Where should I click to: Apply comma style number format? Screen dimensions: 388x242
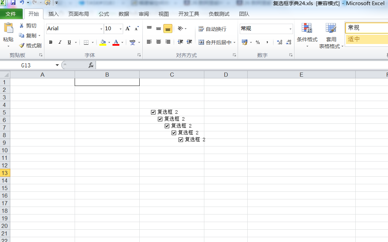click(x=267, y=42)
